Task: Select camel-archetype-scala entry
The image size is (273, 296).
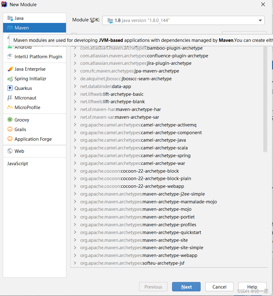Action: coord(134,148)
